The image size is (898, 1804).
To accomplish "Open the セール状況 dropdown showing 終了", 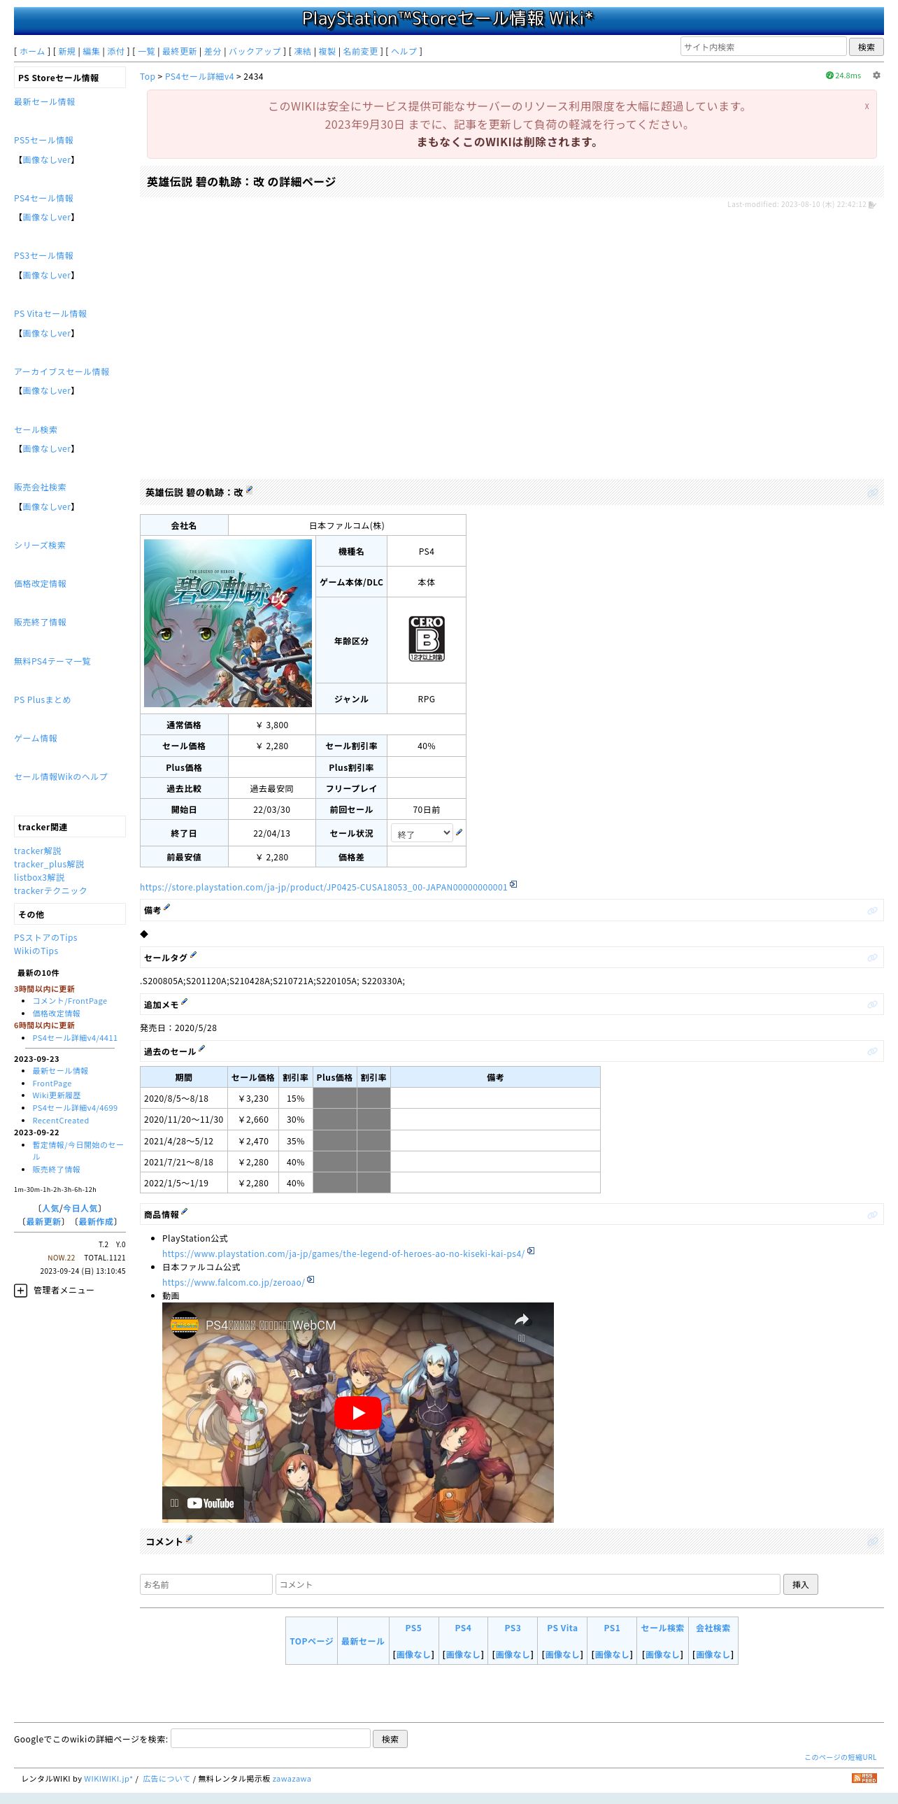I will point(421,832).
